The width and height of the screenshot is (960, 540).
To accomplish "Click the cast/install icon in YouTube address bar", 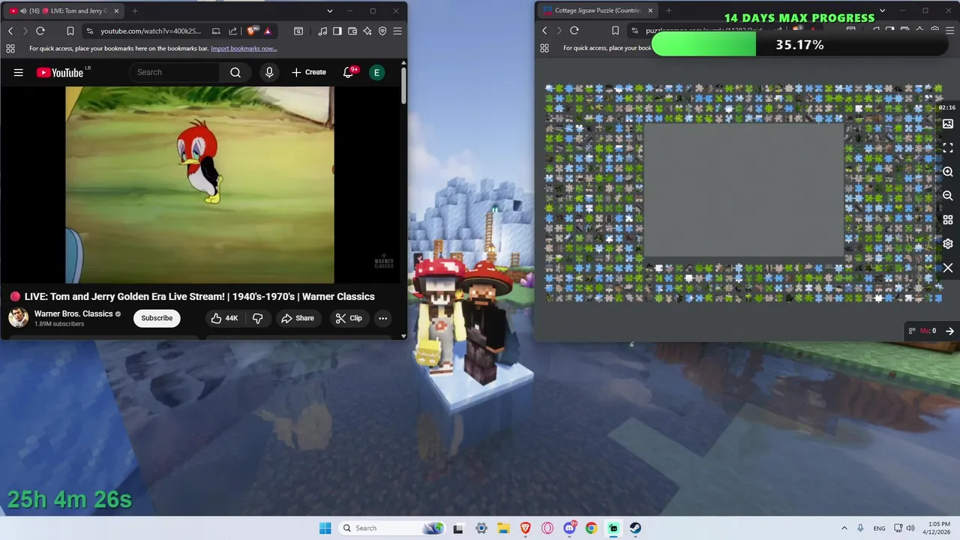I will tap(216, 31).
